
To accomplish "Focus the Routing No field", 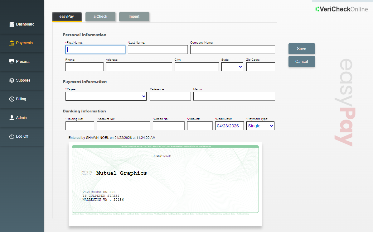I will [x=80, y=126].
